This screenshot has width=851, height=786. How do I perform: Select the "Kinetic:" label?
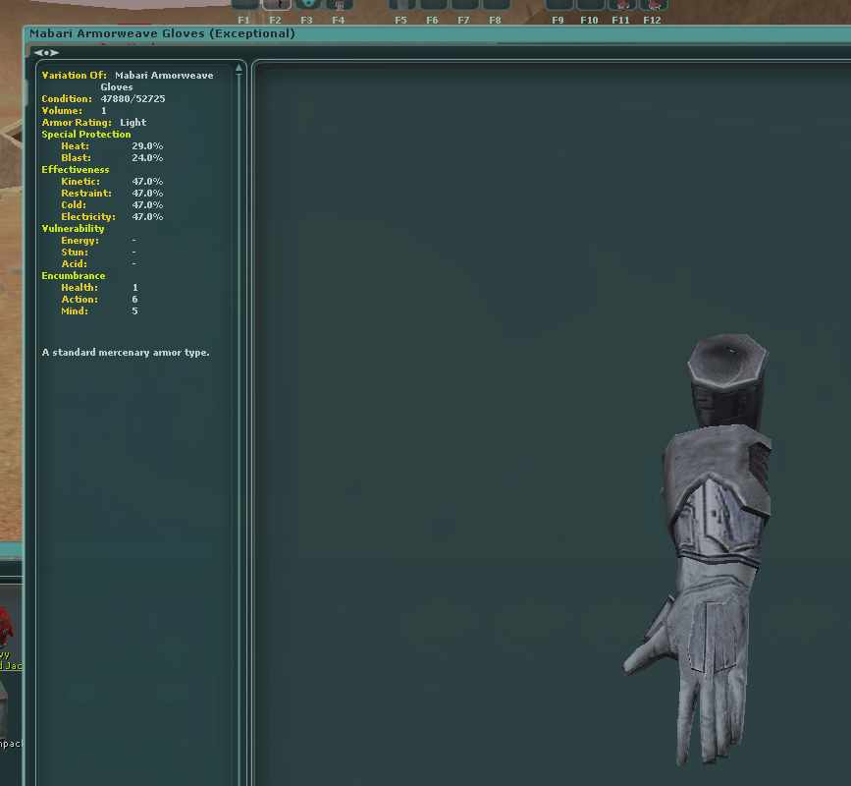click(80, 182)
